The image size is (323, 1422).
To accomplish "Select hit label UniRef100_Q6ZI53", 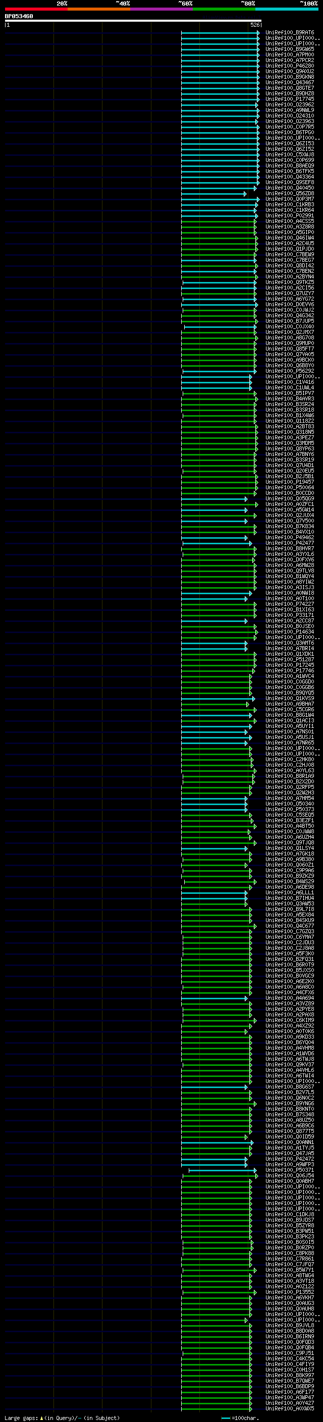I will tap(290, 144).
